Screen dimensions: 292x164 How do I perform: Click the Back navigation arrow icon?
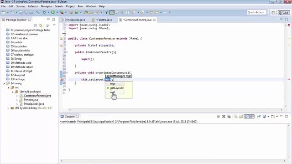click(x=157, y=12)
